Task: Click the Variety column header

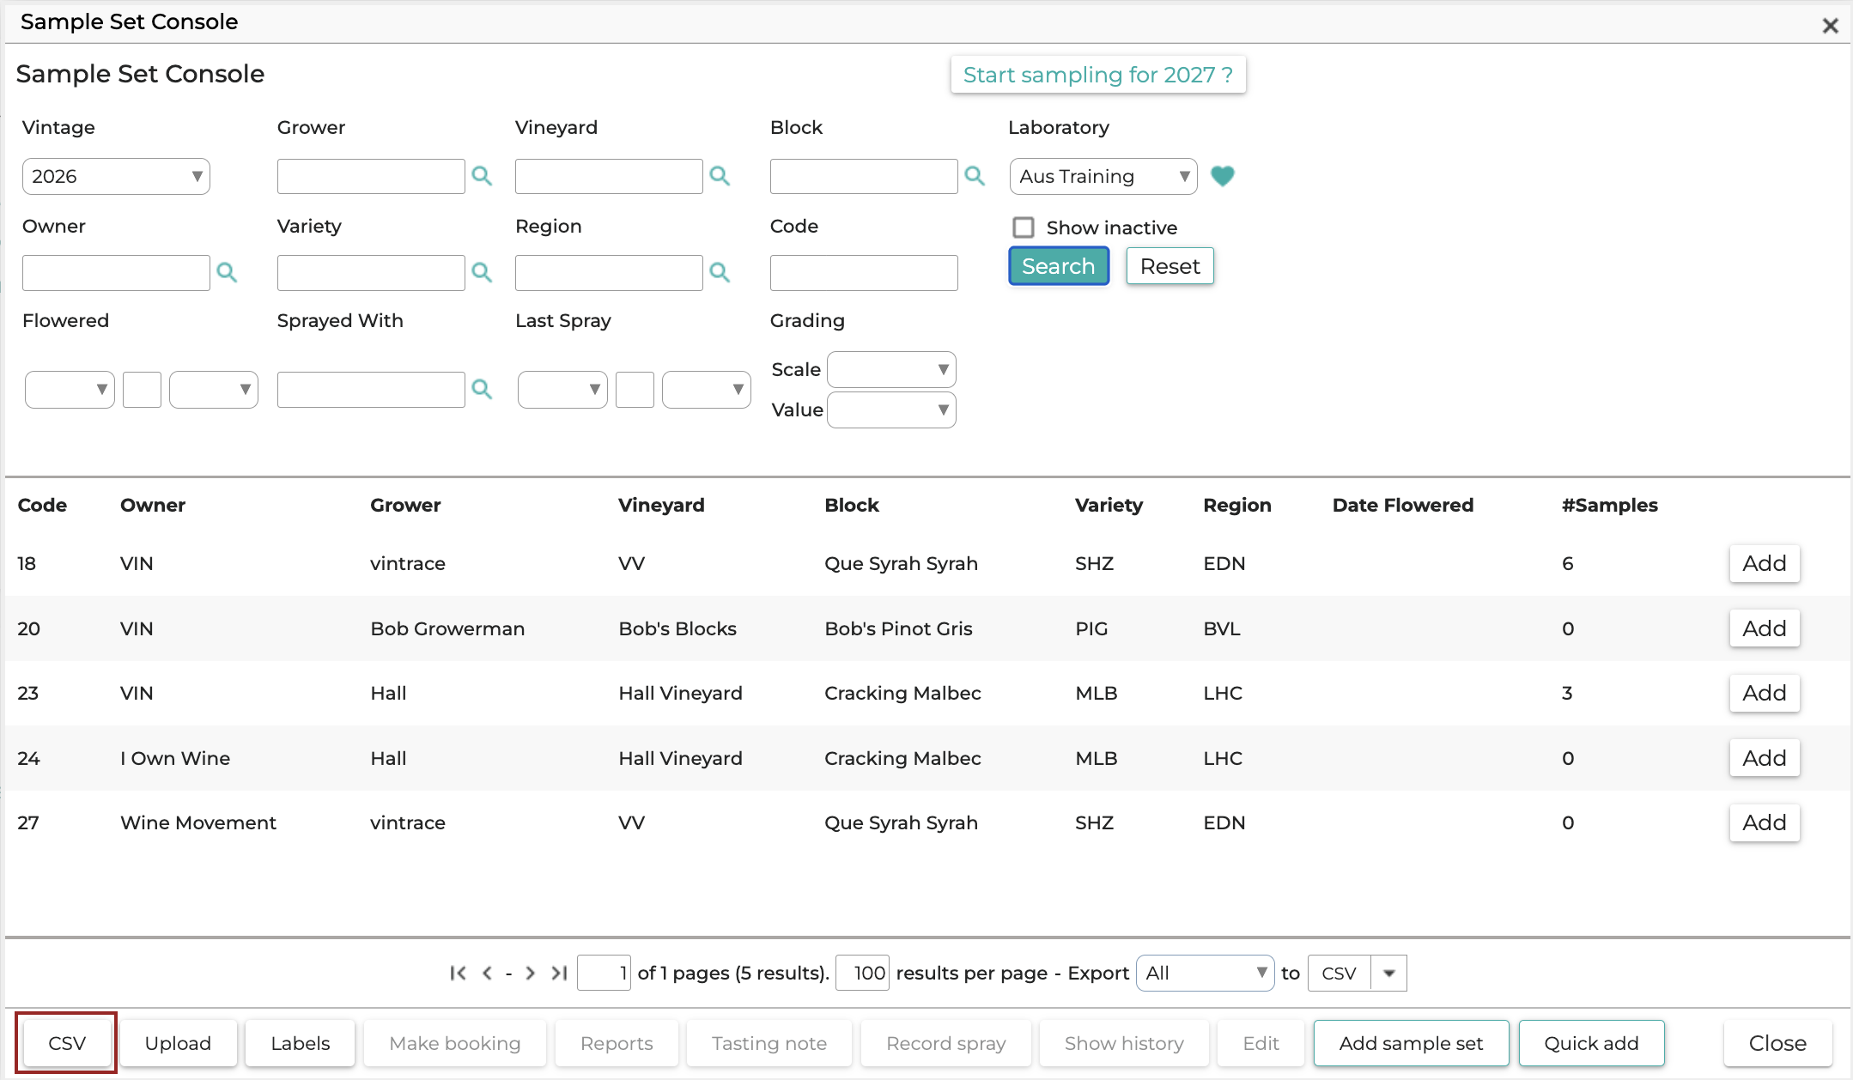Action: (1109, 505)
